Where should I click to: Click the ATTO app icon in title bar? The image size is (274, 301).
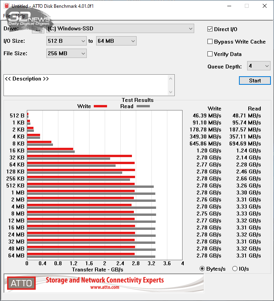tap(7, 6)
